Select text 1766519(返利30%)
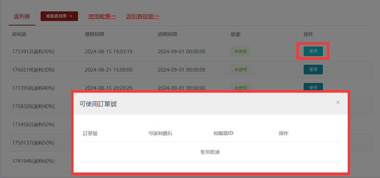The image size is (380, 178). pyautogui.click(x=33, y=70)
